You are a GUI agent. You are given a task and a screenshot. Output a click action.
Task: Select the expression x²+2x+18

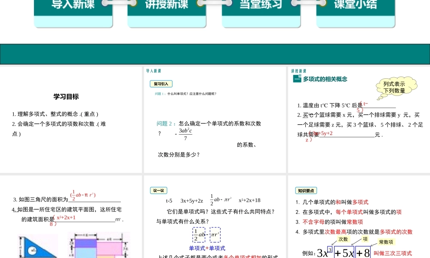249,200
